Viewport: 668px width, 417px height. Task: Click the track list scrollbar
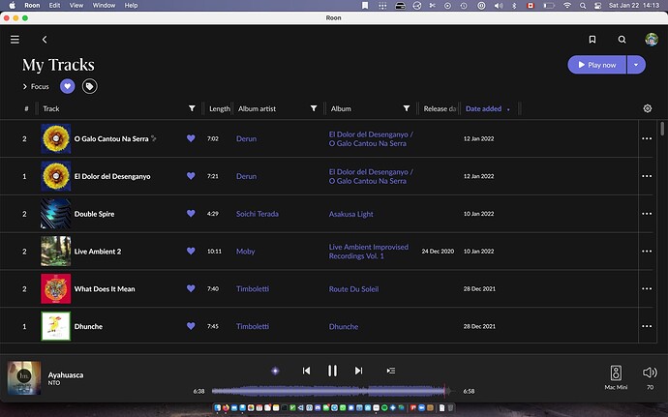point(662,129)
